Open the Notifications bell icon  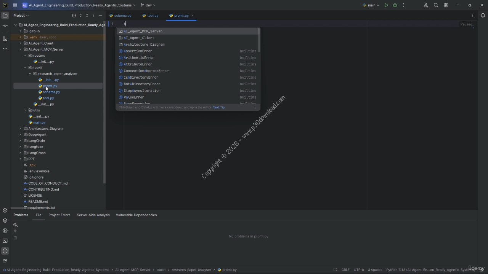483,16
